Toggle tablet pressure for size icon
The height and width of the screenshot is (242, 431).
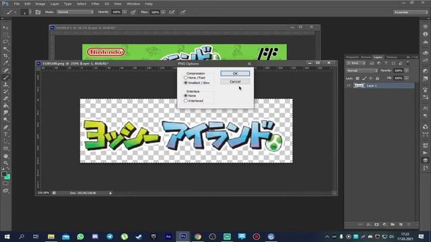click(183, 12)
